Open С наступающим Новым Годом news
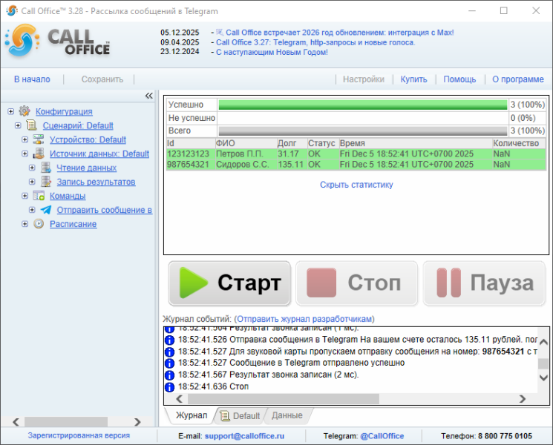Screen dimensions: 553x445 pyautogui.click(x=272, y=52)
